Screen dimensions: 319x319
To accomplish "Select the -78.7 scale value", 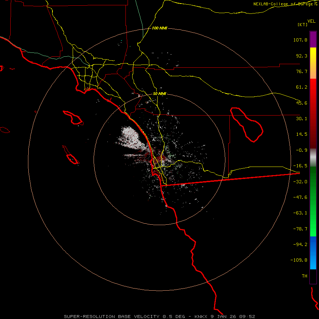I will pos(300,229).
